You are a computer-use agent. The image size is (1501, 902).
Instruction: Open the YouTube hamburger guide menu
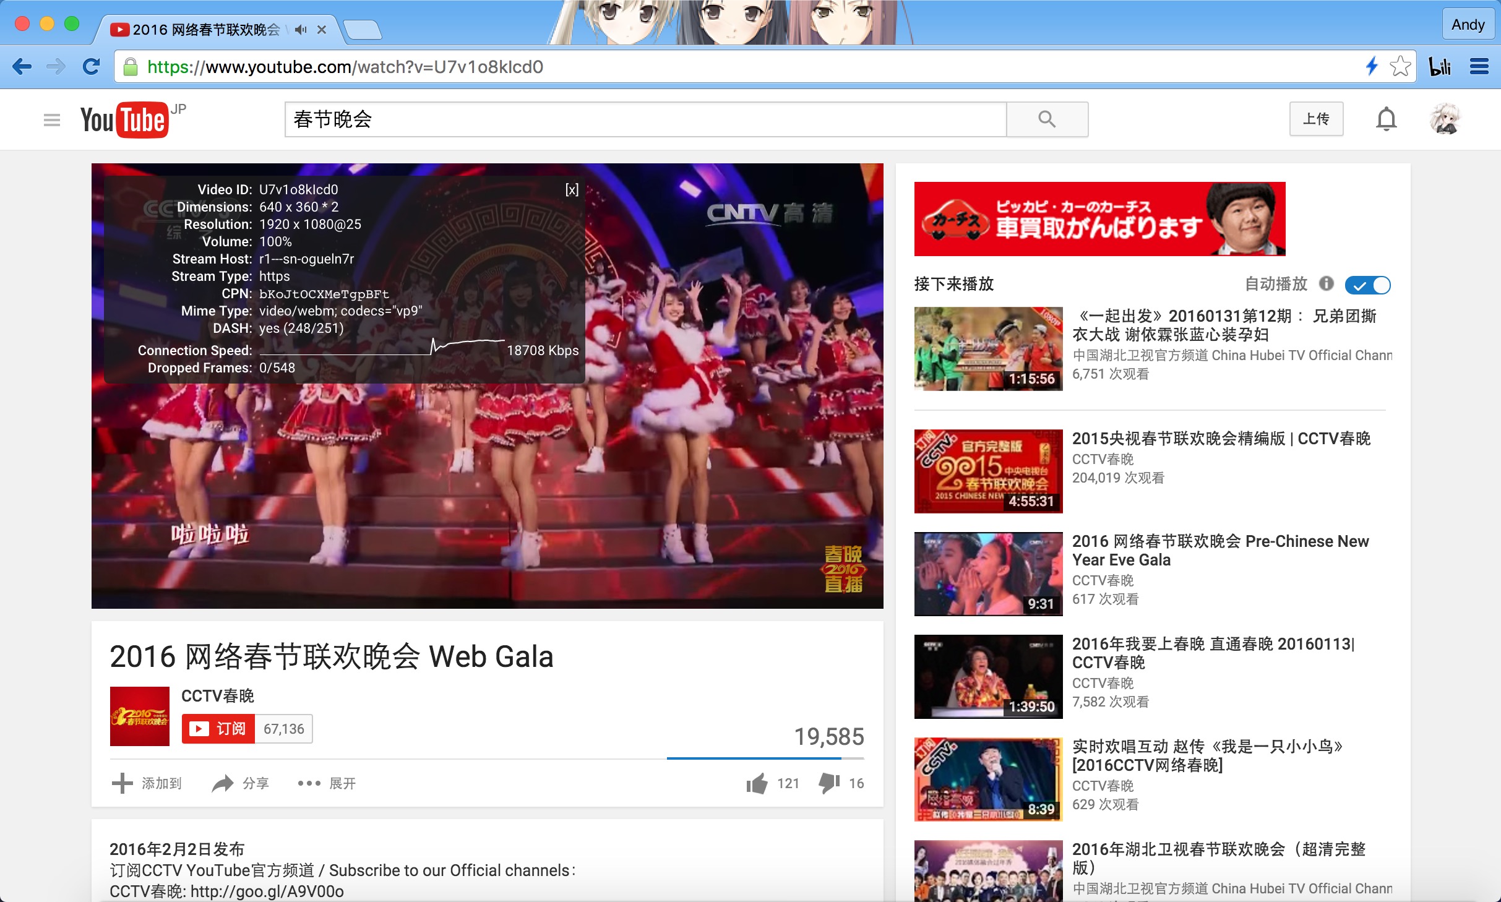pos(52,120)
